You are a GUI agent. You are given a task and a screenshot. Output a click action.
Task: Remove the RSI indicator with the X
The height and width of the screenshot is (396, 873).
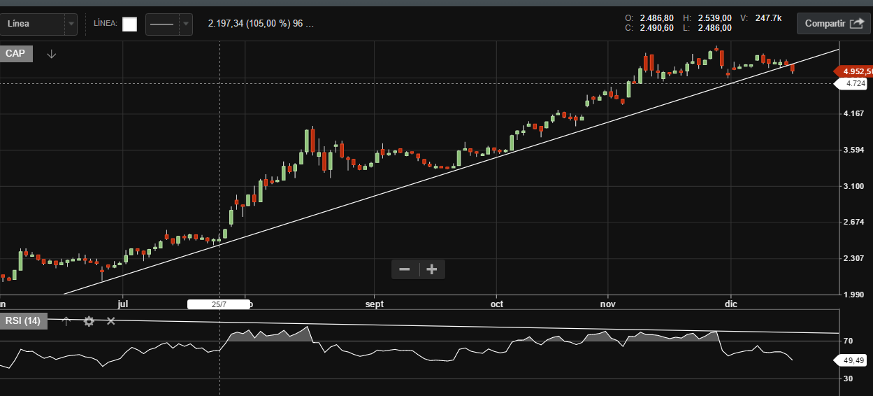(110, 321)
